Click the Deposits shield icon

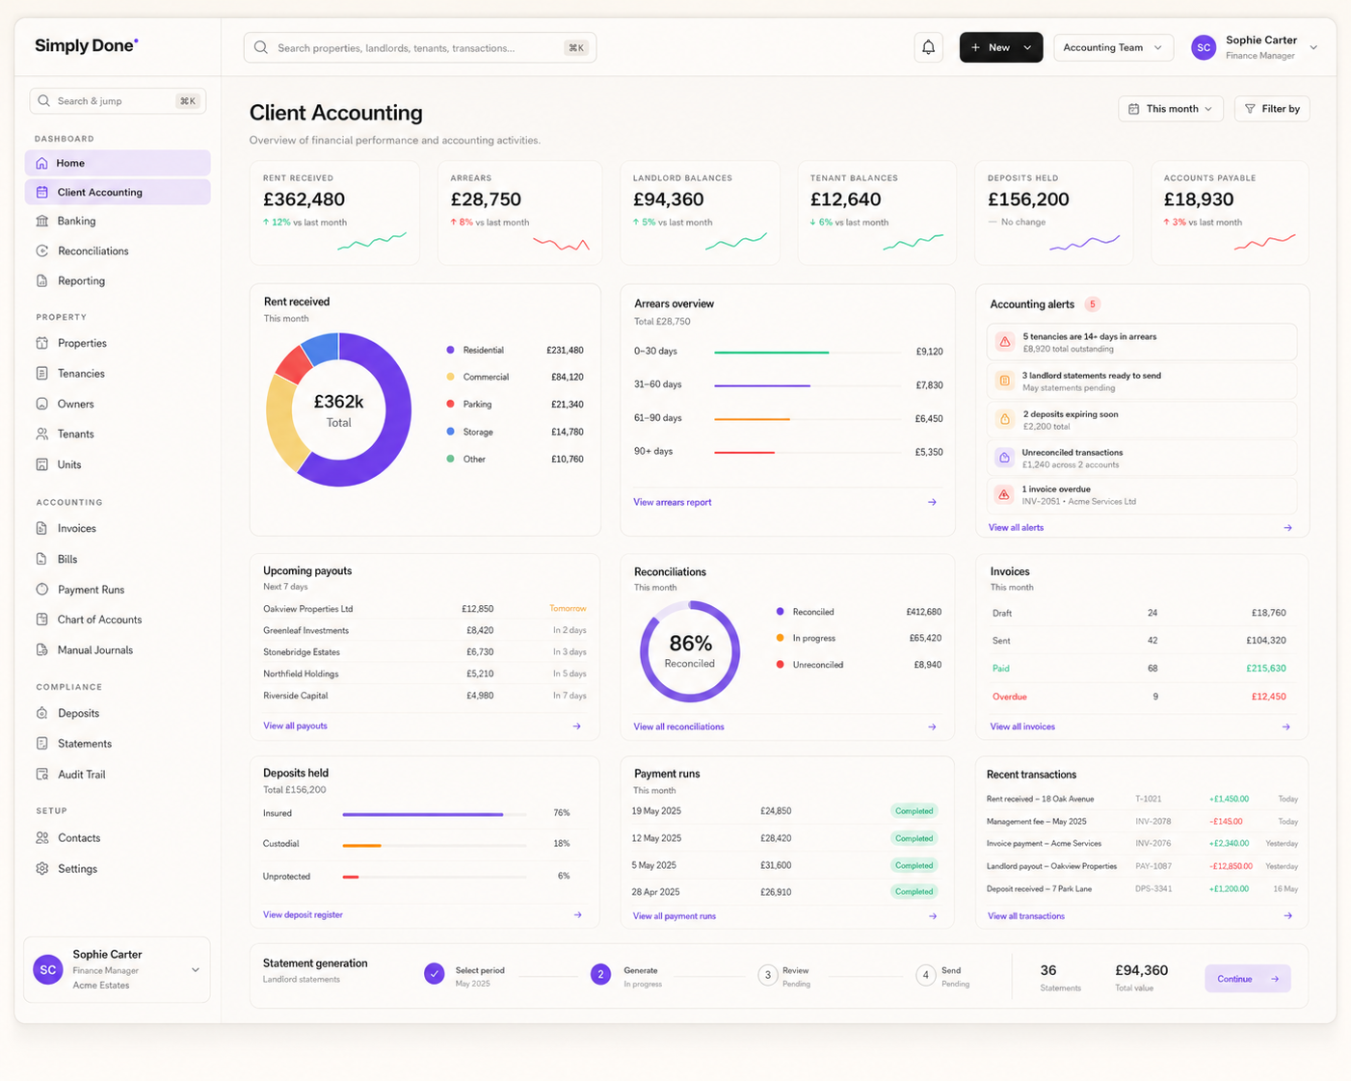[x=42, y=713]
